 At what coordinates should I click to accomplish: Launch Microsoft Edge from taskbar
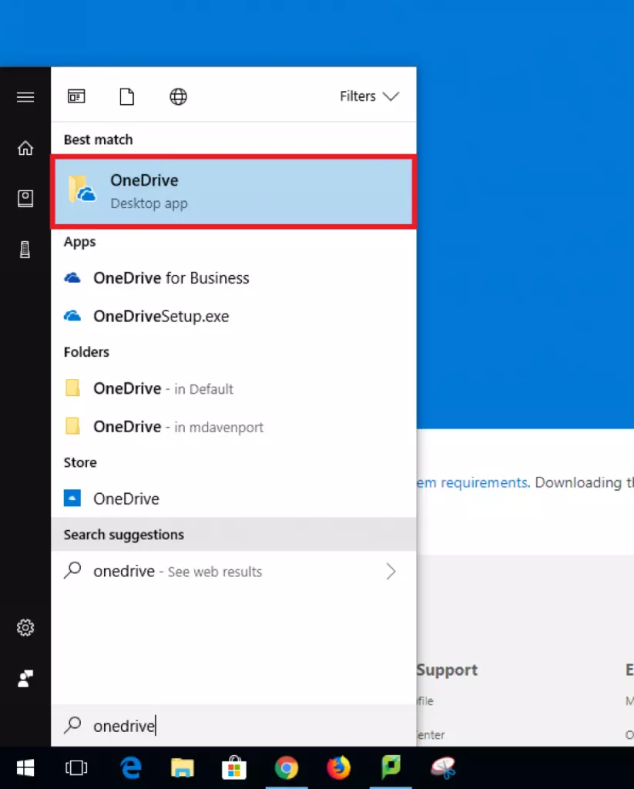point(131,768)
